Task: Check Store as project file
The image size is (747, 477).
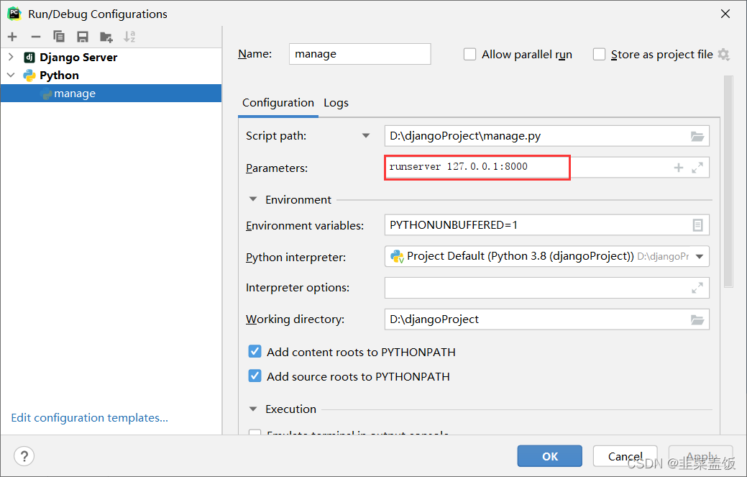Action: [599, 54]
